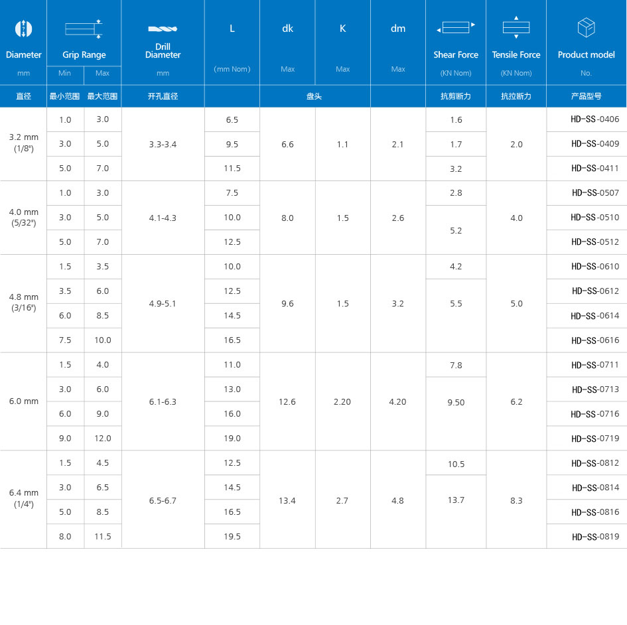Open product model HD-SS-0819

pos(595,537)
